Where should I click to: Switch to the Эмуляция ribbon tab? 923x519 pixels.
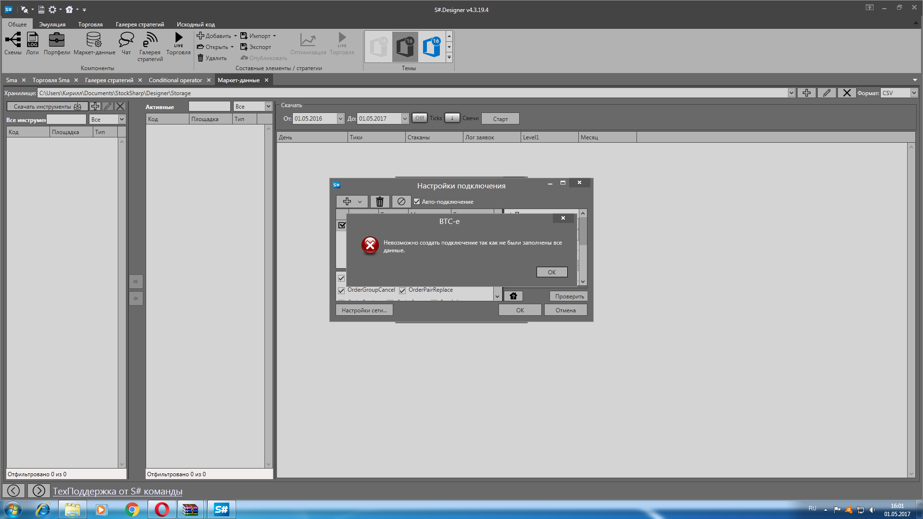coord(52,25)
